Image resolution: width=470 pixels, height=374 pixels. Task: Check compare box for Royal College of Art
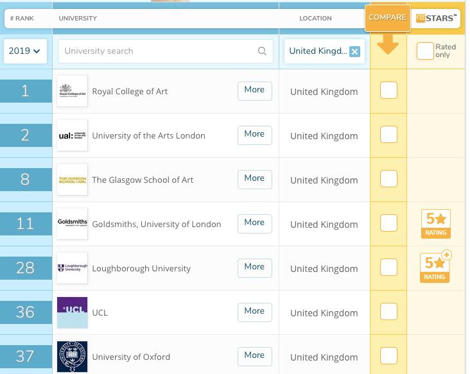[x=388, y=91]
